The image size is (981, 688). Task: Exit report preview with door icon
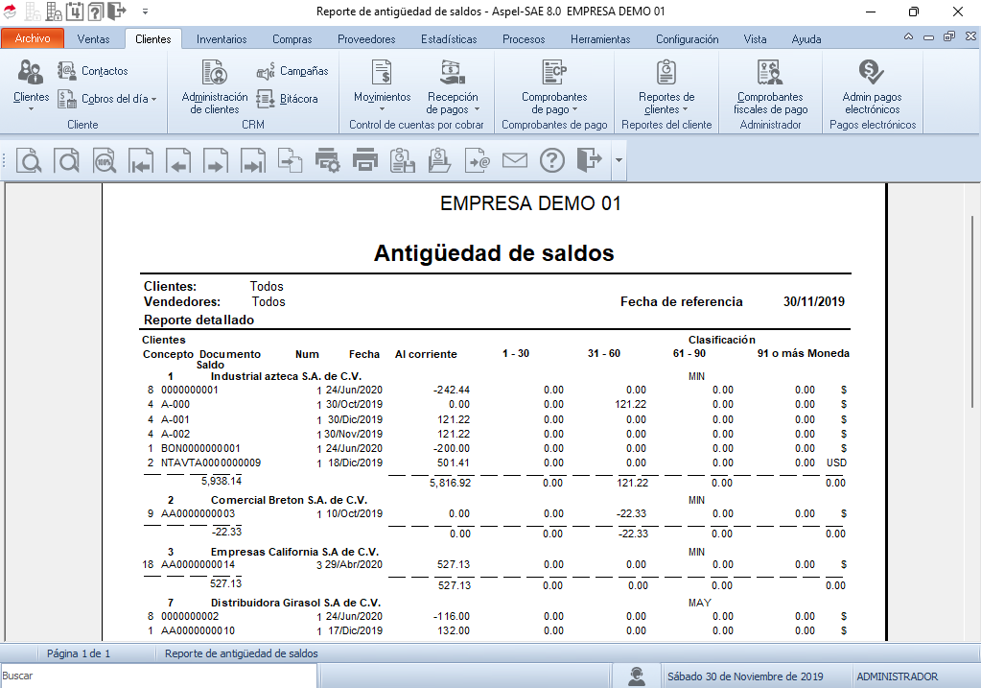point(590,161)
